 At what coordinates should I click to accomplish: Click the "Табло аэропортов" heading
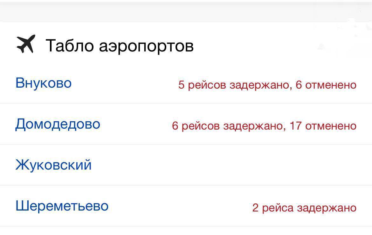point(120,45)
